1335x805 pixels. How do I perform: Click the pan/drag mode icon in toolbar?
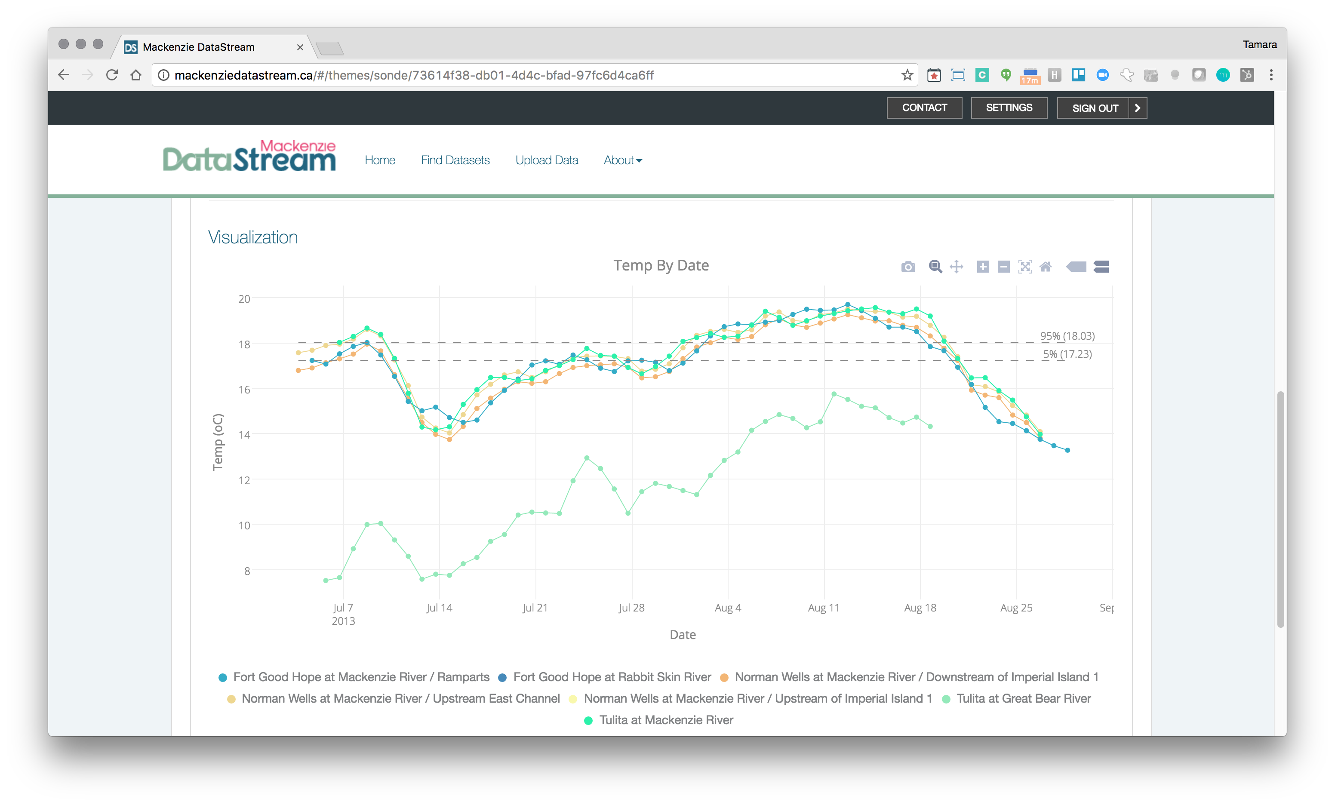pyautogui.click(x=957, y=266)
